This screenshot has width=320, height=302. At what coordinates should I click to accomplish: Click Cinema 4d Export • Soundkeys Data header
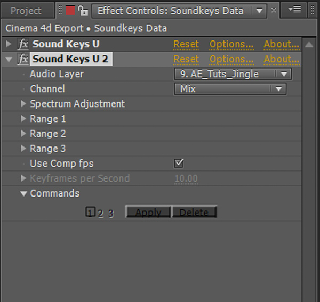point(86,28)
